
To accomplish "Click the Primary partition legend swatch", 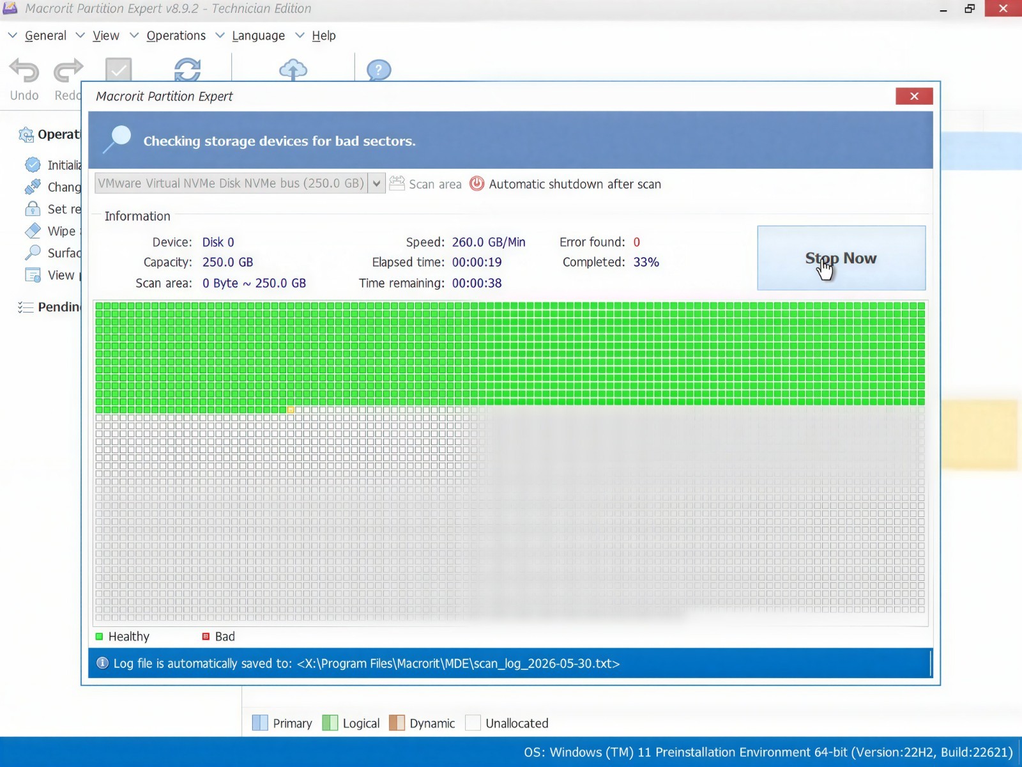I will tap(260, 723).
